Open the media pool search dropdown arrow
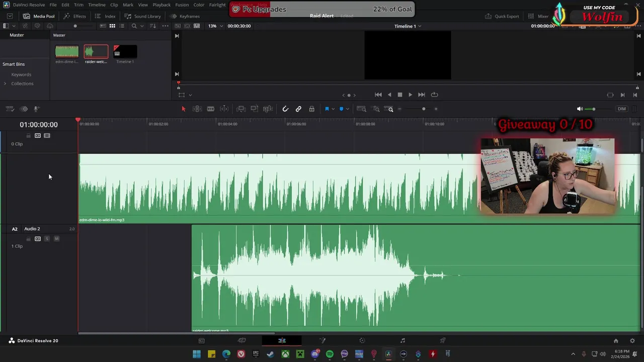 (x=142, y=26)
